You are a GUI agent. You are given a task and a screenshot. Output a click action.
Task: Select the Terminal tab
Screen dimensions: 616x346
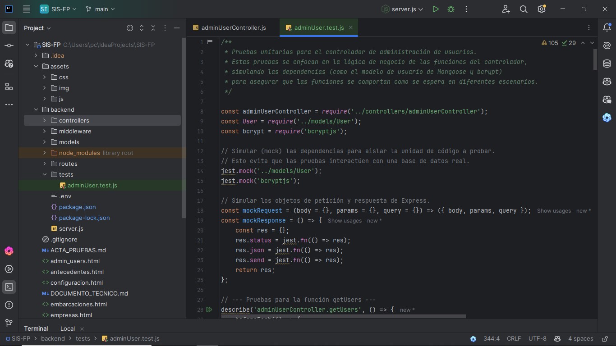point(36,328)
